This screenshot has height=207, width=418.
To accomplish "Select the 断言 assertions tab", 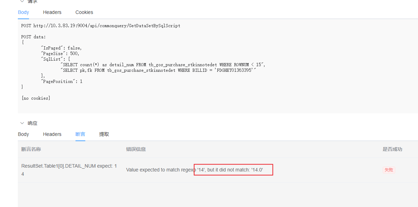I will (80, 134).
